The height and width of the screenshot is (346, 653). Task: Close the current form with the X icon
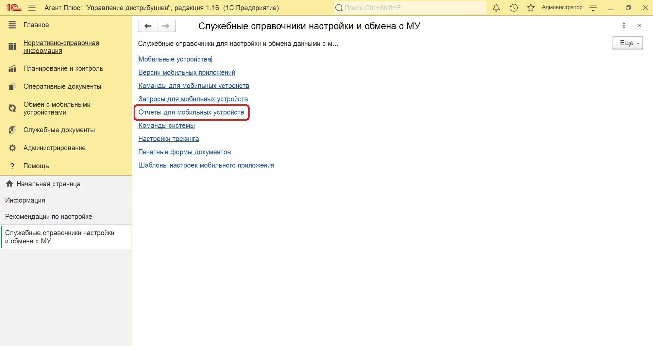(639, 25)
